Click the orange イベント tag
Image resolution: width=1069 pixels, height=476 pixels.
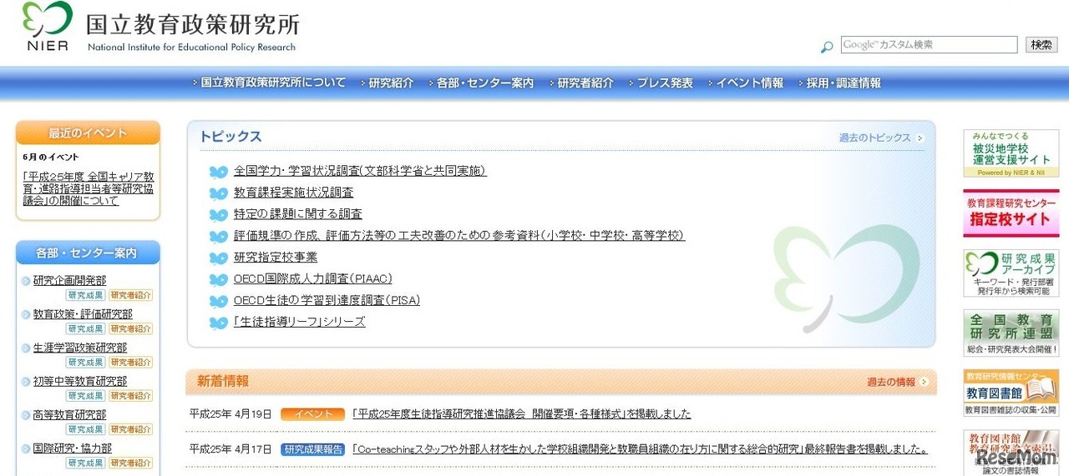pyautogui.click(x=312, y=414)
